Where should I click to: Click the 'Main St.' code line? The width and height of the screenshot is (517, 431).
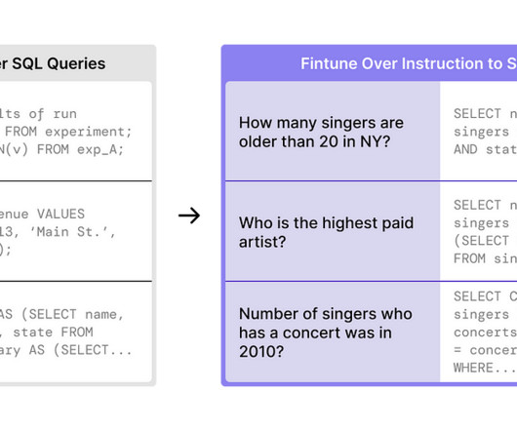click(58, 232)
